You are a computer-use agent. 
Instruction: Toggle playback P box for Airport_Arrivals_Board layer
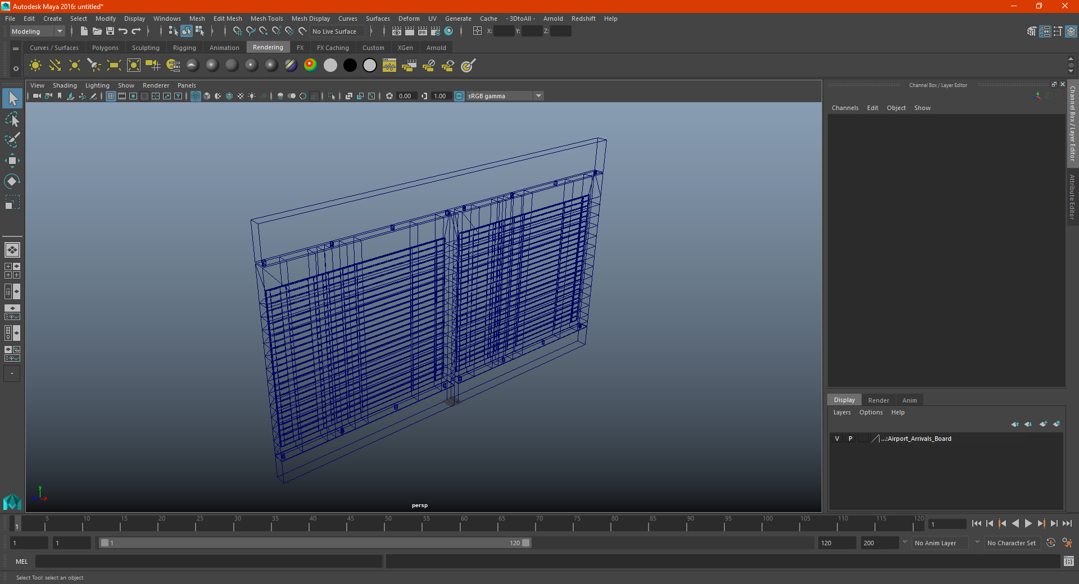(x=850, y=439)
